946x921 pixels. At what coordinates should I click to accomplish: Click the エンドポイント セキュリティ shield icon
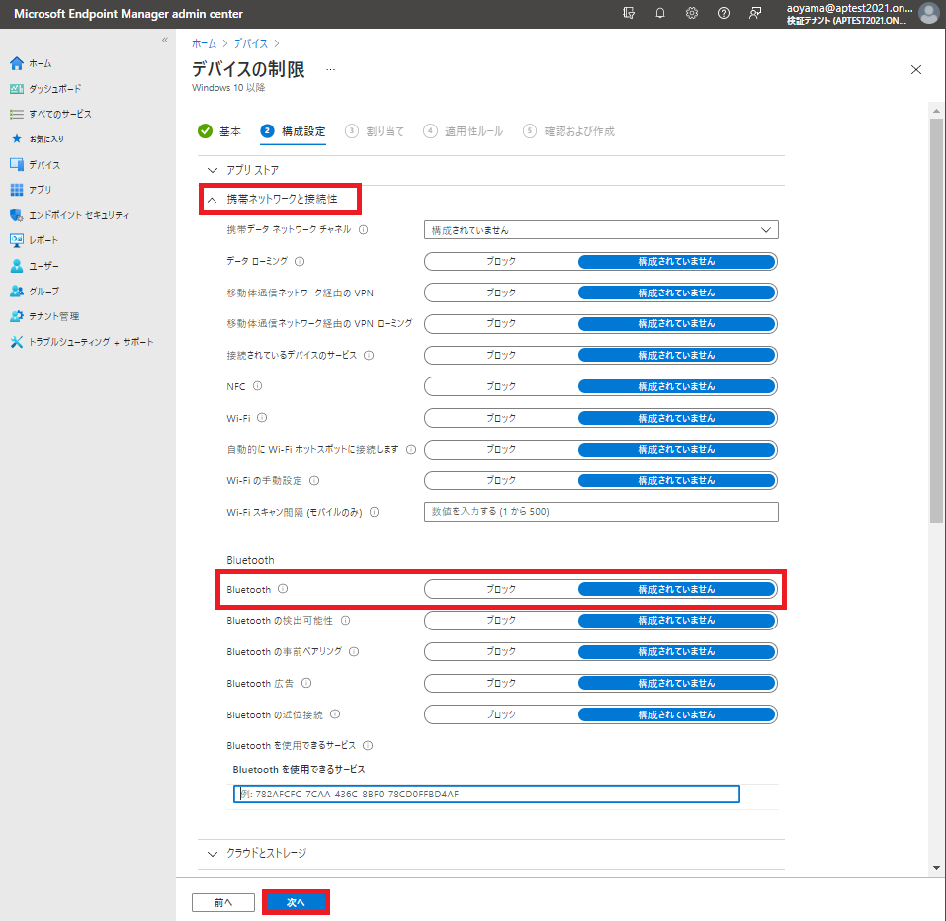[x=17, y=215]
